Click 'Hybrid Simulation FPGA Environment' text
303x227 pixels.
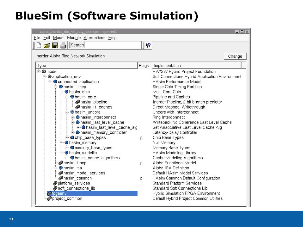(x=186, y=193)
